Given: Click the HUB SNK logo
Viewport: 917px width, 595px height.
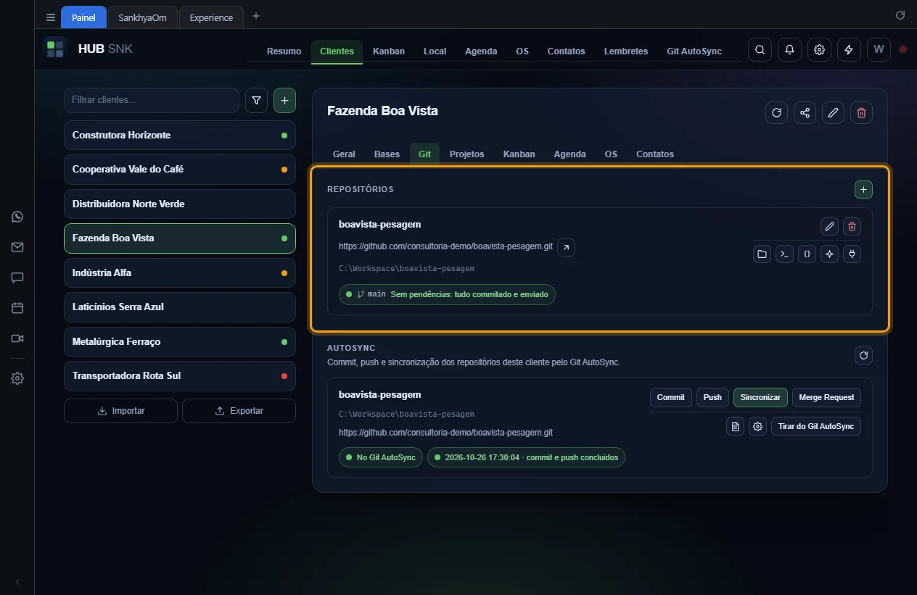Looking at the screenshot, I should point(88,49).
